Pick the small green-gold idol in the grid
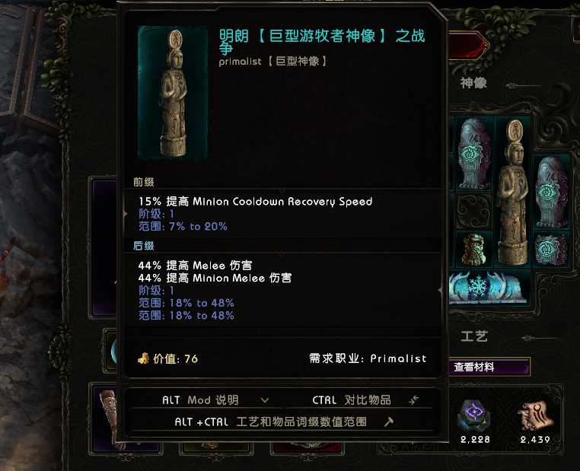580x471 pixels. (474, 250)
